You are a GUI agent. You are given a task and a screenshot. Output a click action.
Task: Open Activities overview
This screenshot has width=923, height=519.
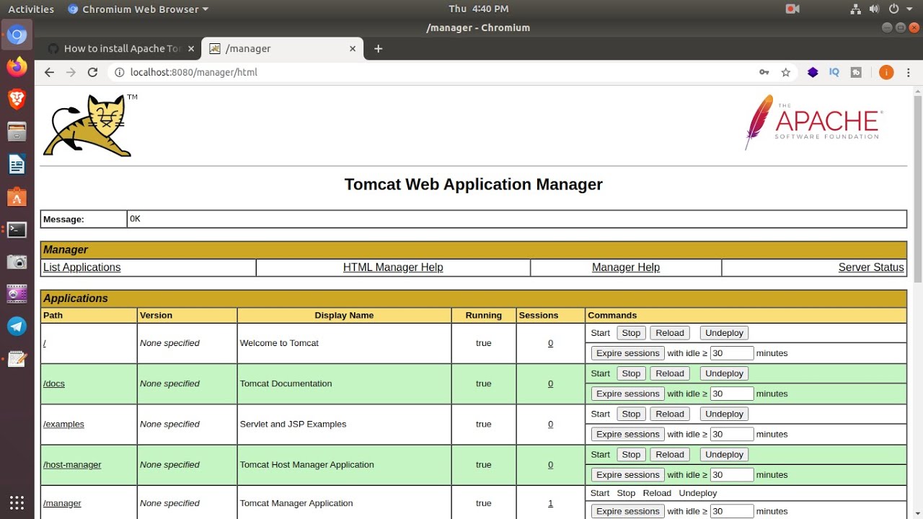31,9
